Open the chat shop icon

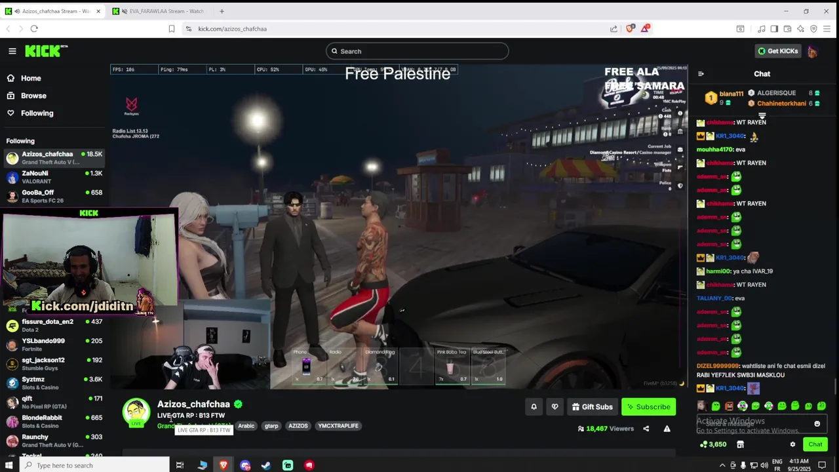[740, 444]
